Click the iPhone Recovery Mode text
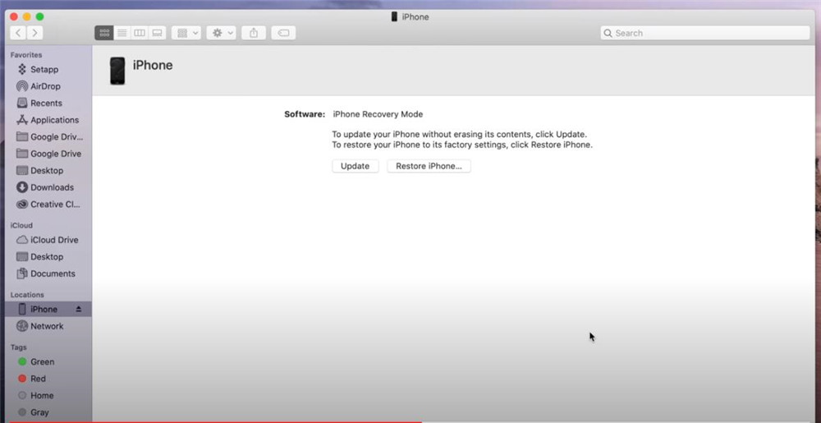The image size is (821, 423). point(378,114)
